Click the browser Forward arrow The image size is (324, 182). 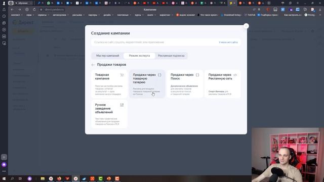(19, 10)
